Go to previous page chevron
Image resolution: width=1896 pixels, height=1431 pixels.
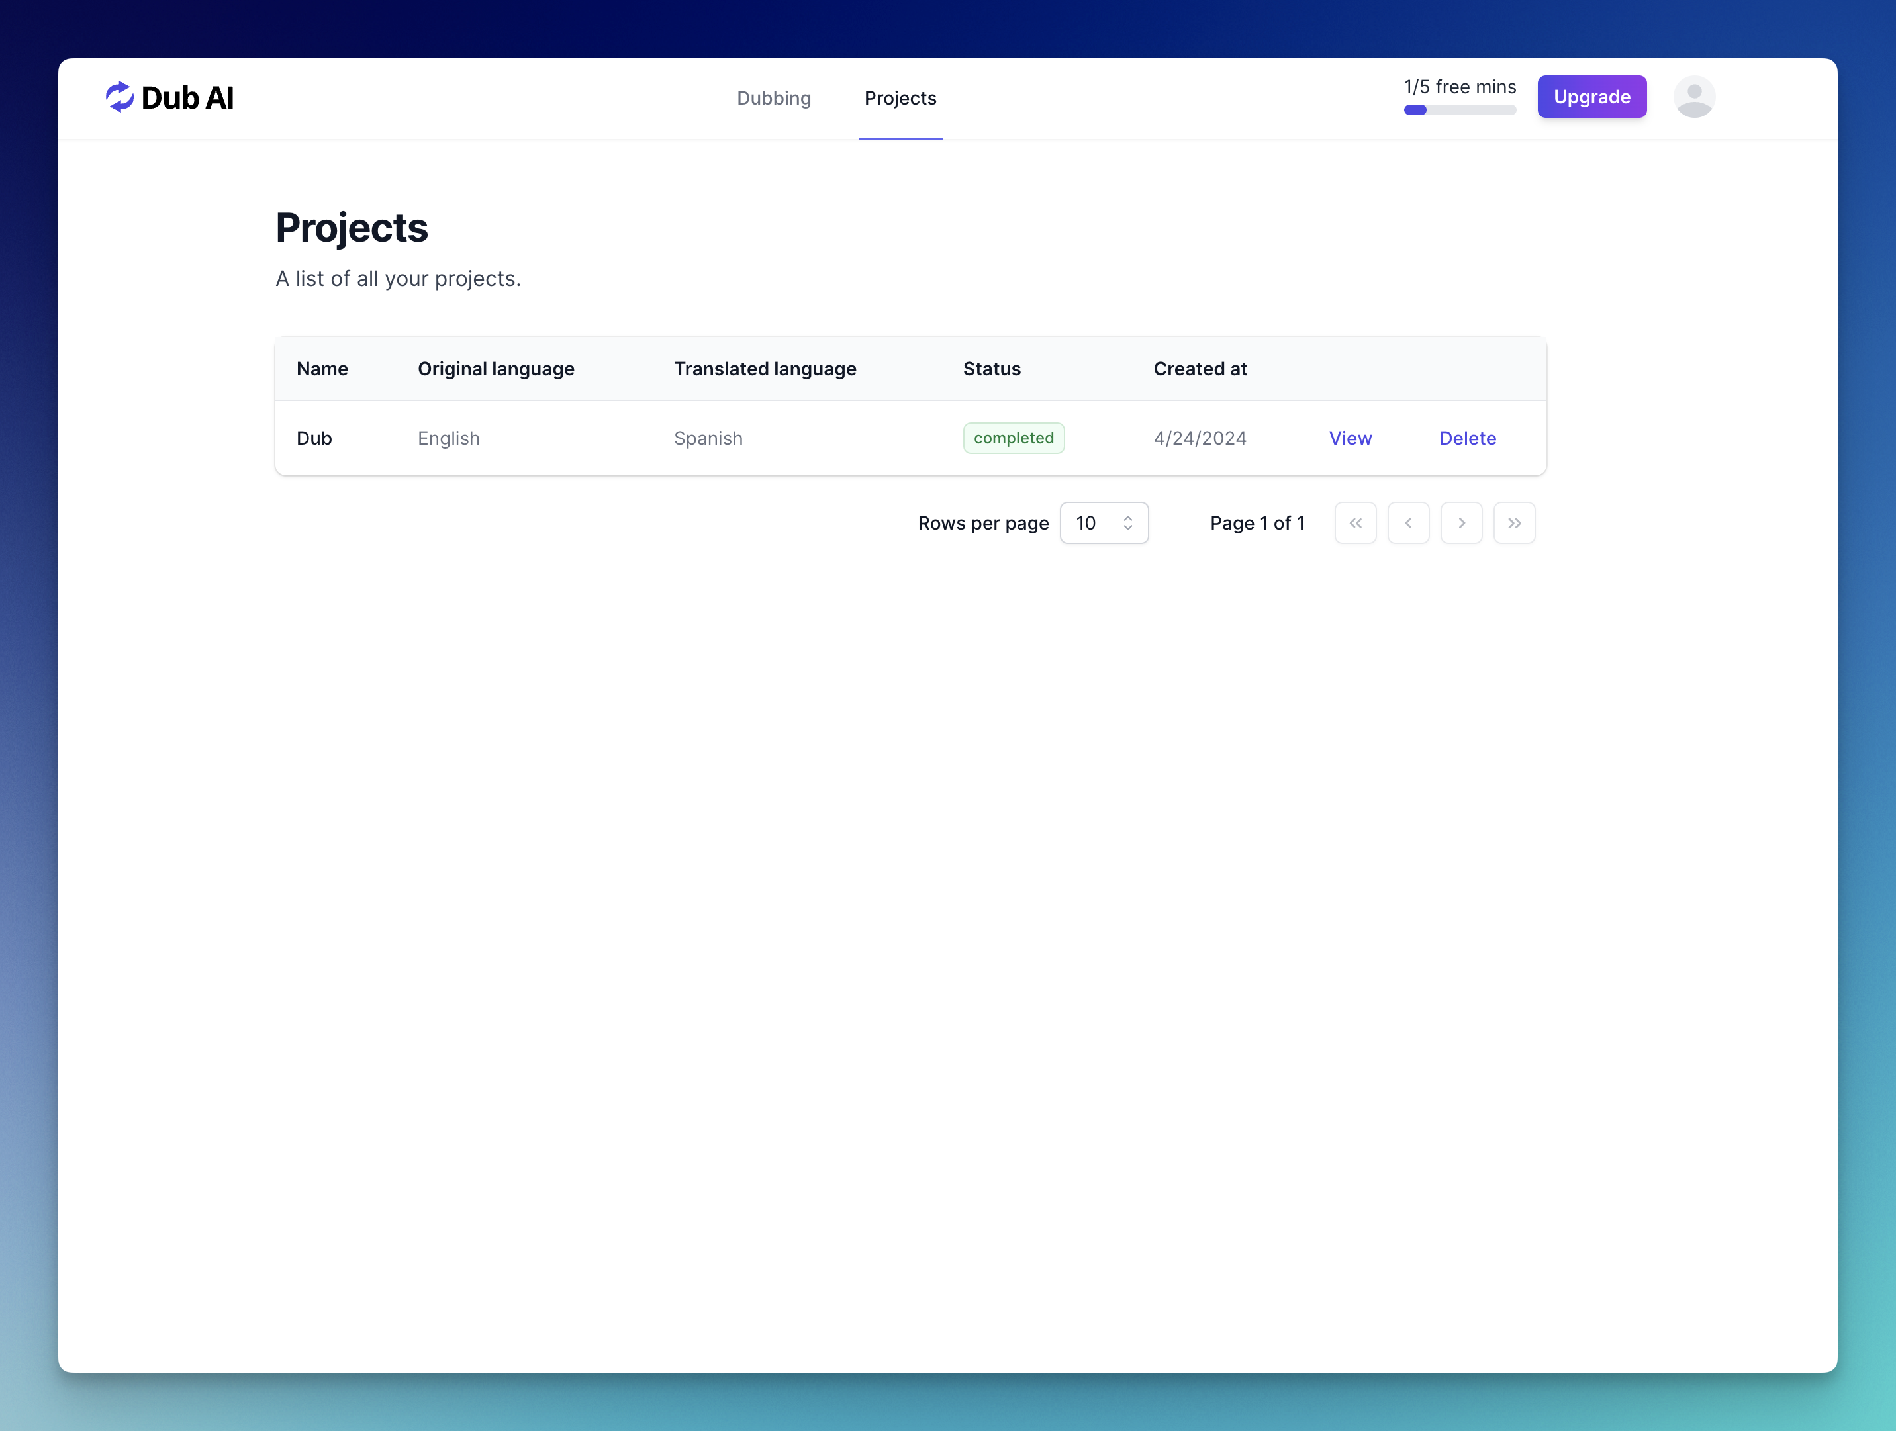[x=1408, y=523]
